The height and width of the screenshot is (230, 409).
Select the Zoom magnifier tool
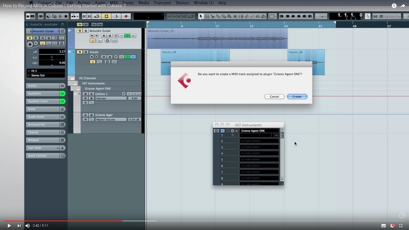pos(229,16)
